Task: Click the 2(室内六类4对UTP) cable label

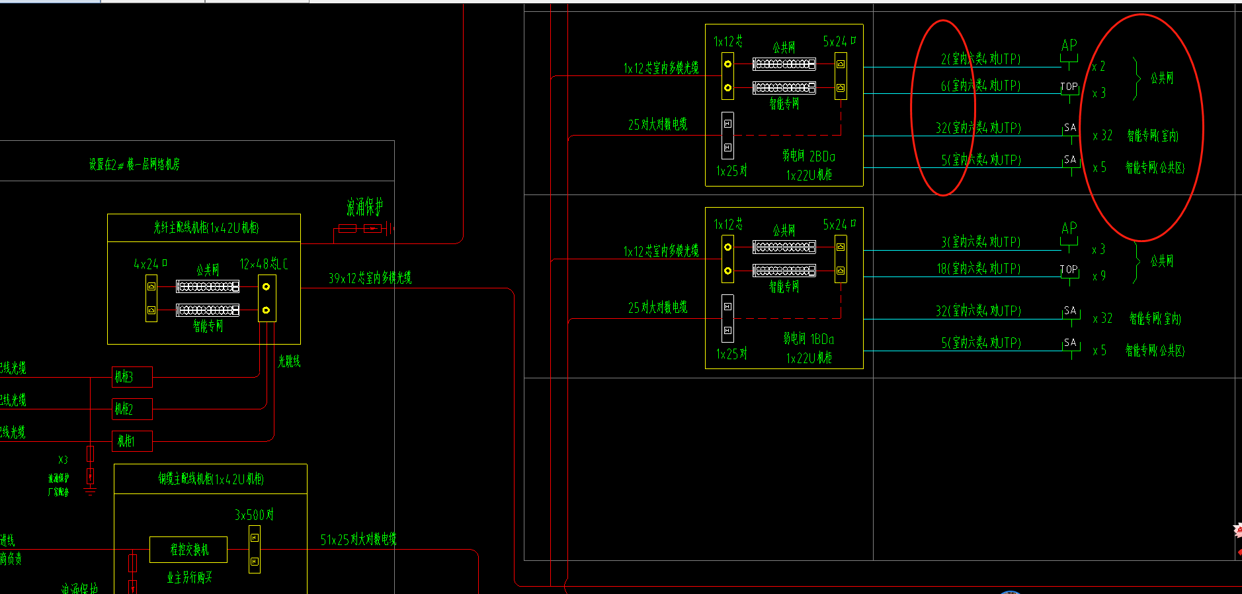Action: (981, 59)
